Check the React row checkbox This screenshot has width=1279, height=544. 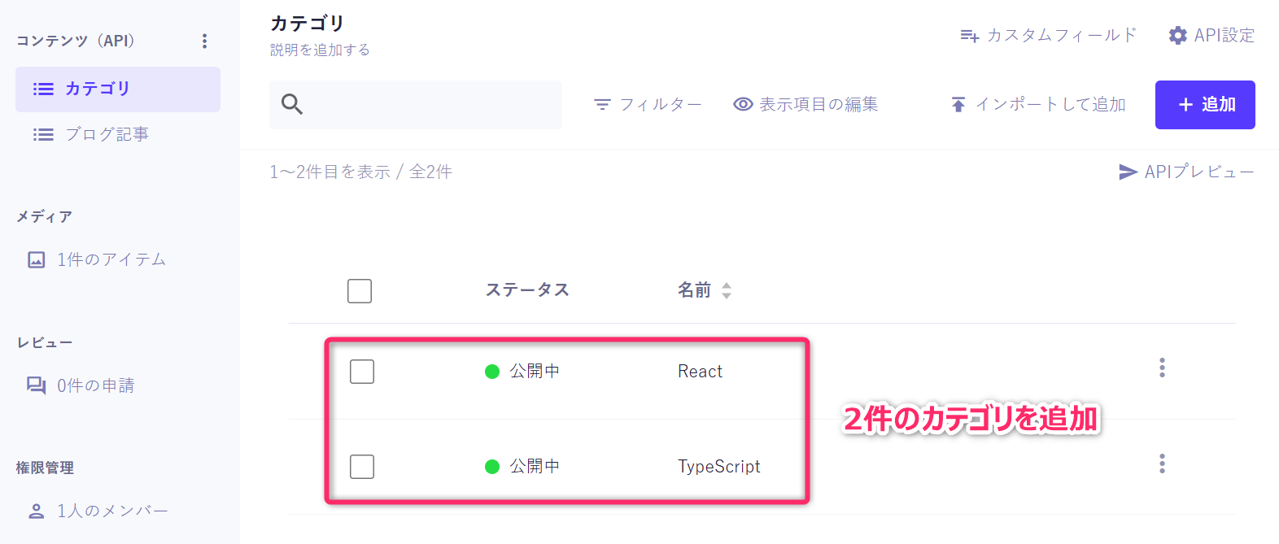pos(362,372)
